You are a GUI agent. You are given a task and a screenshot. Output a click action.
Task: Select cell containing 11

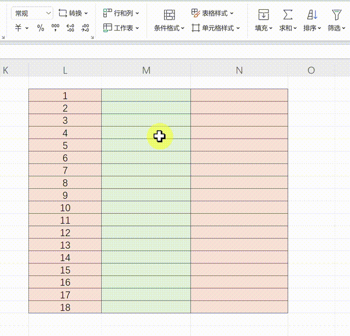pos(65,220)
